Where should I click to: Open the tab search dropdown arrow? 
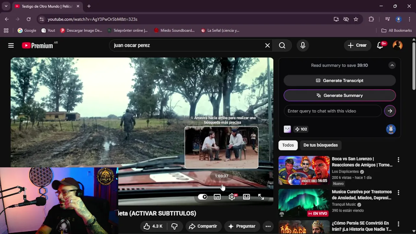(x=6, y=6)
